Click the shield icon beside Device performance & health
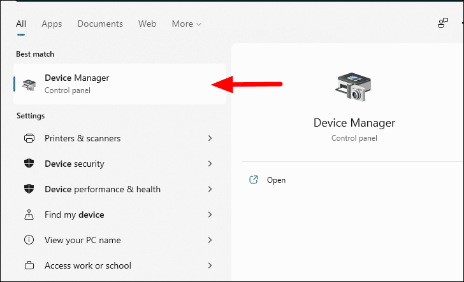This screenshot has height=282, width=464. pyautogui.click(x=29, y=189)
